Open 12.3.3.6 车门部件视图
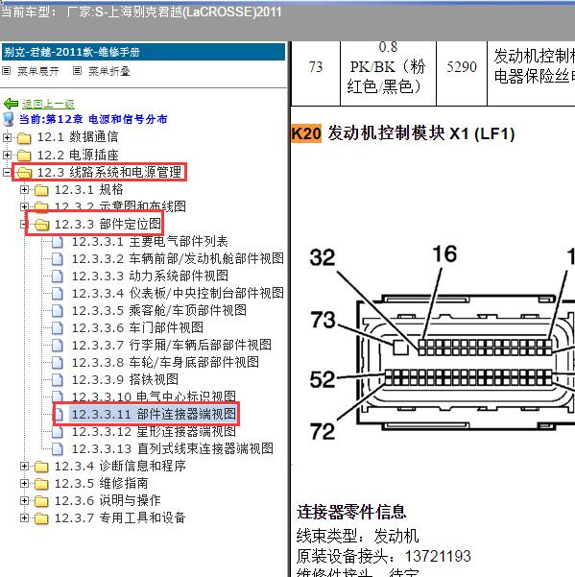Image resolution: width=575 pixels, height=577 pixels. [137, 327]
